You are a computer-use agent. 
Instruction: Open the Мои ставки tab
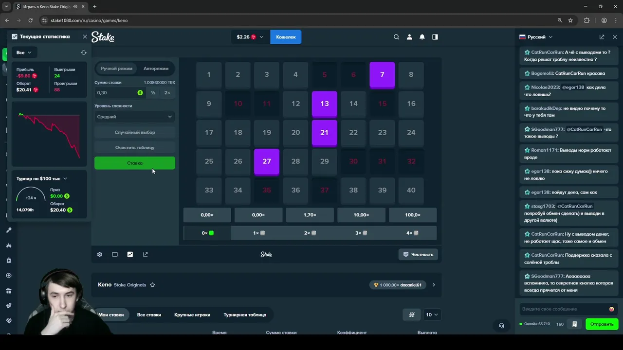111,315
